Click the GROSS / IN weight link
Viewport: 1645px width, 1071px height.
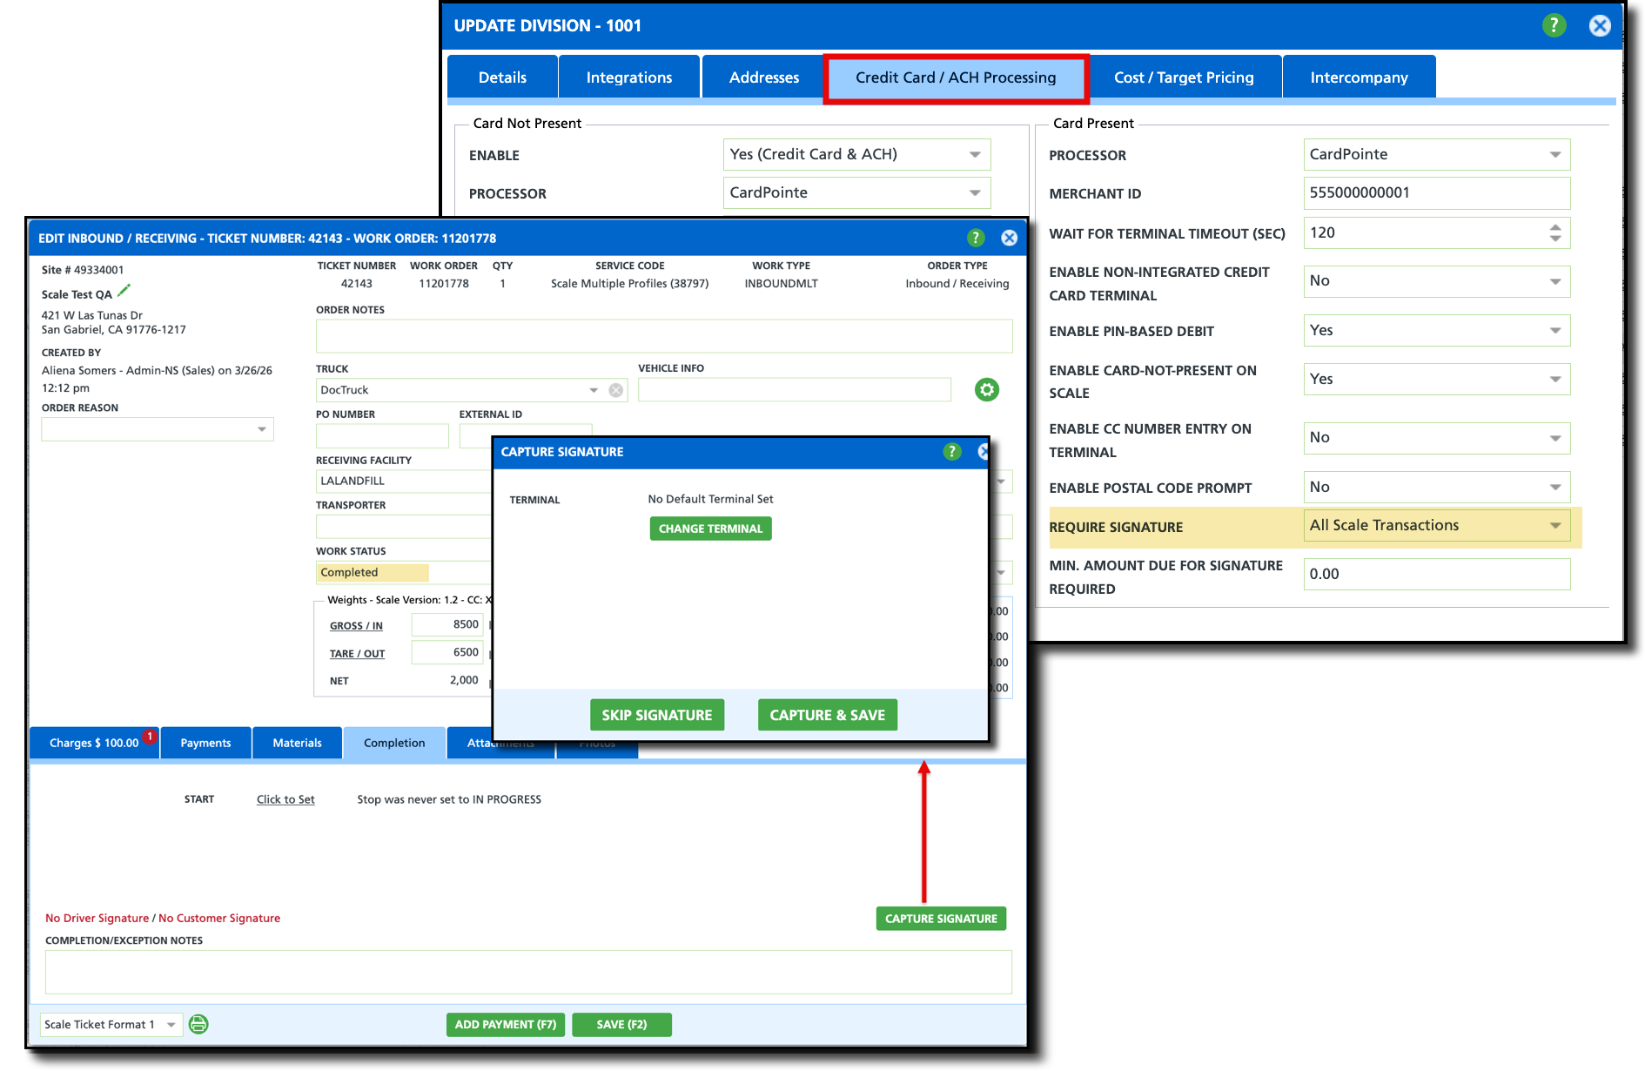click(x=356, y=626)
